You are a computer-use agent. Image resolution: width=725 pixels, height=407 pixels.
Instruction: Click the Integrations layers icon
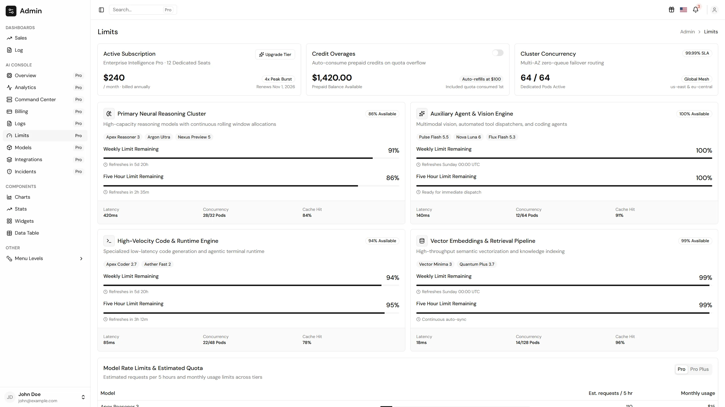pos(9,160)
